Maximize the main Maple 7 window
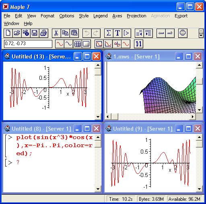The image size is (206, 204). tap(190, 6)
